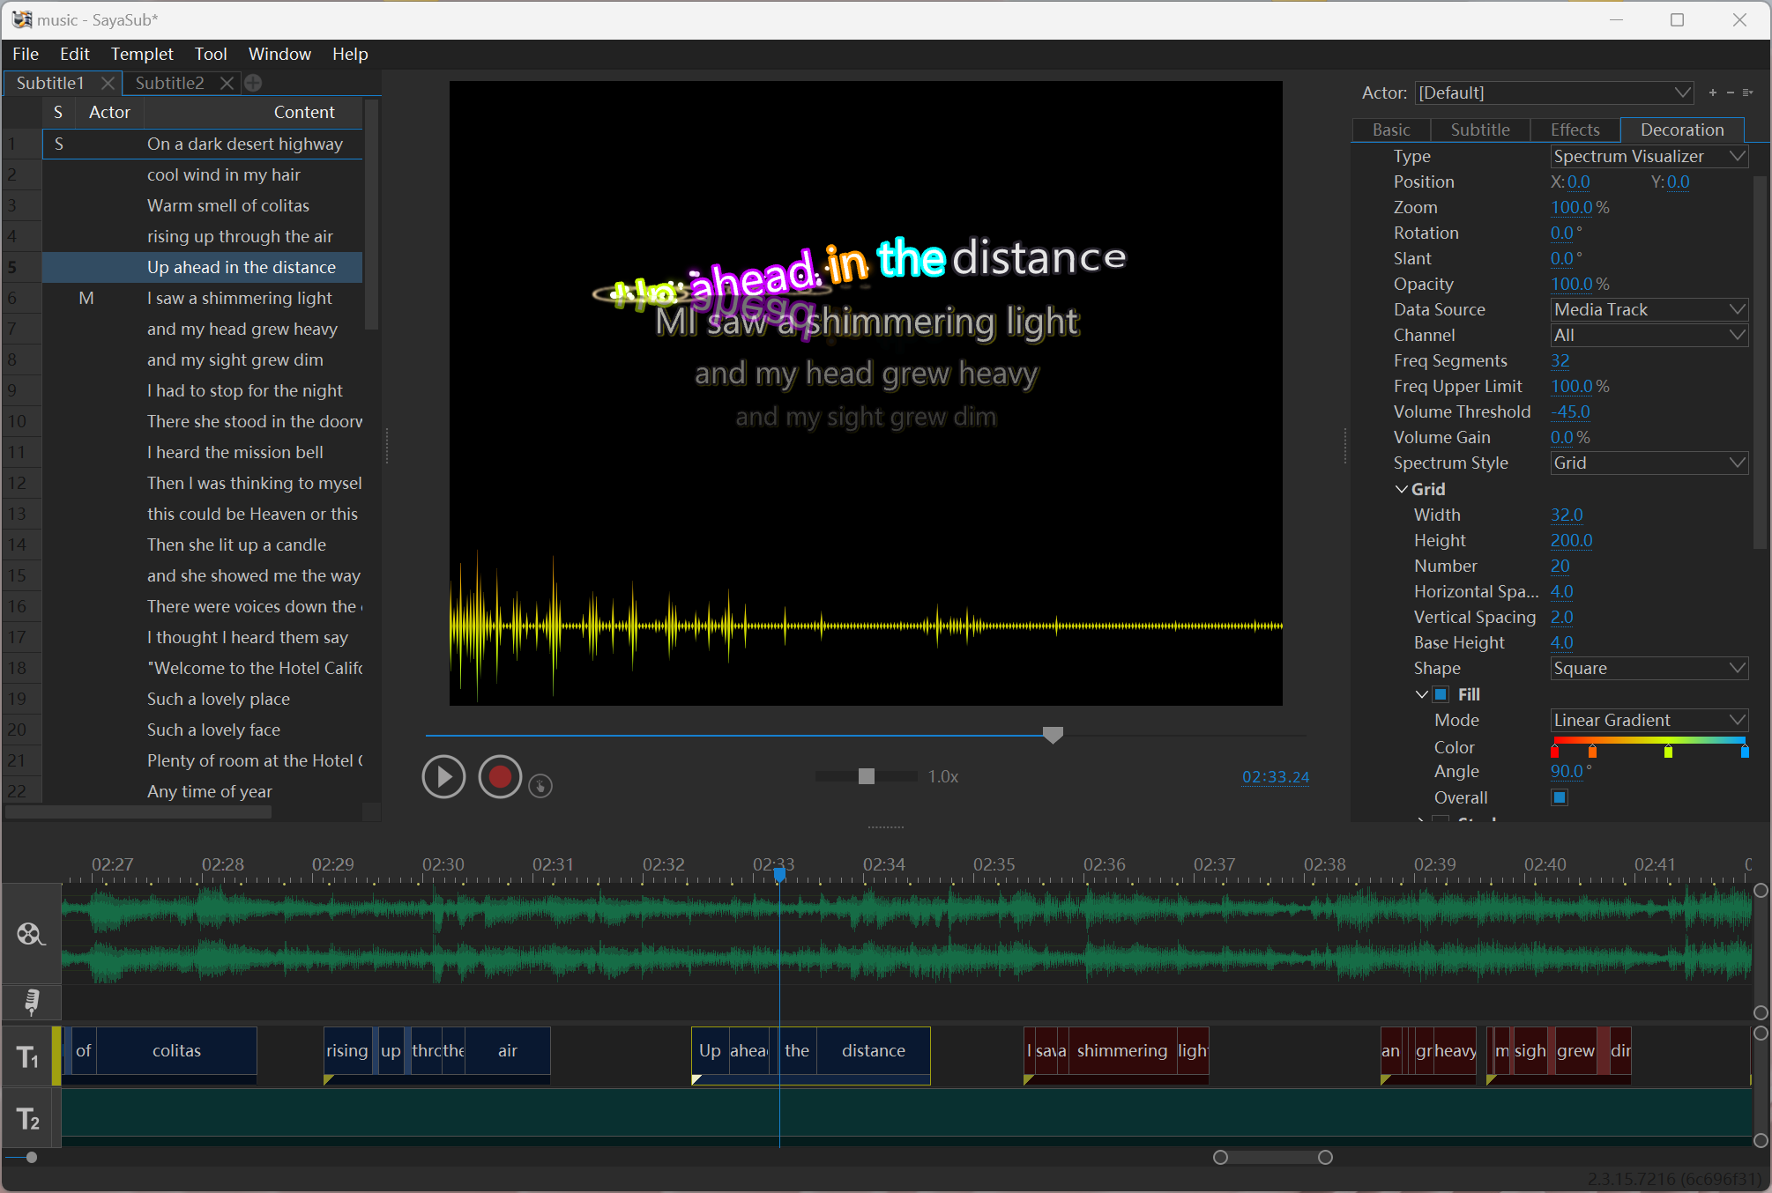
Task: Add a new actor with plus icon
Action: (x=1712, y=93)
